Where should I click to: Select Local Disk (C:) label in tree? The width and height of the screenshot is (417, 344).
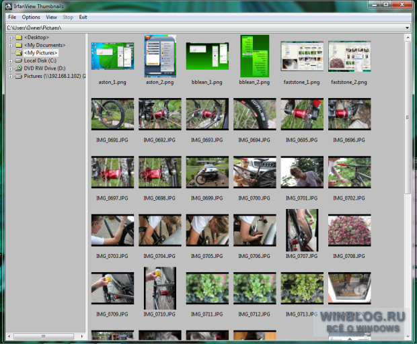(x=40, y=60)
